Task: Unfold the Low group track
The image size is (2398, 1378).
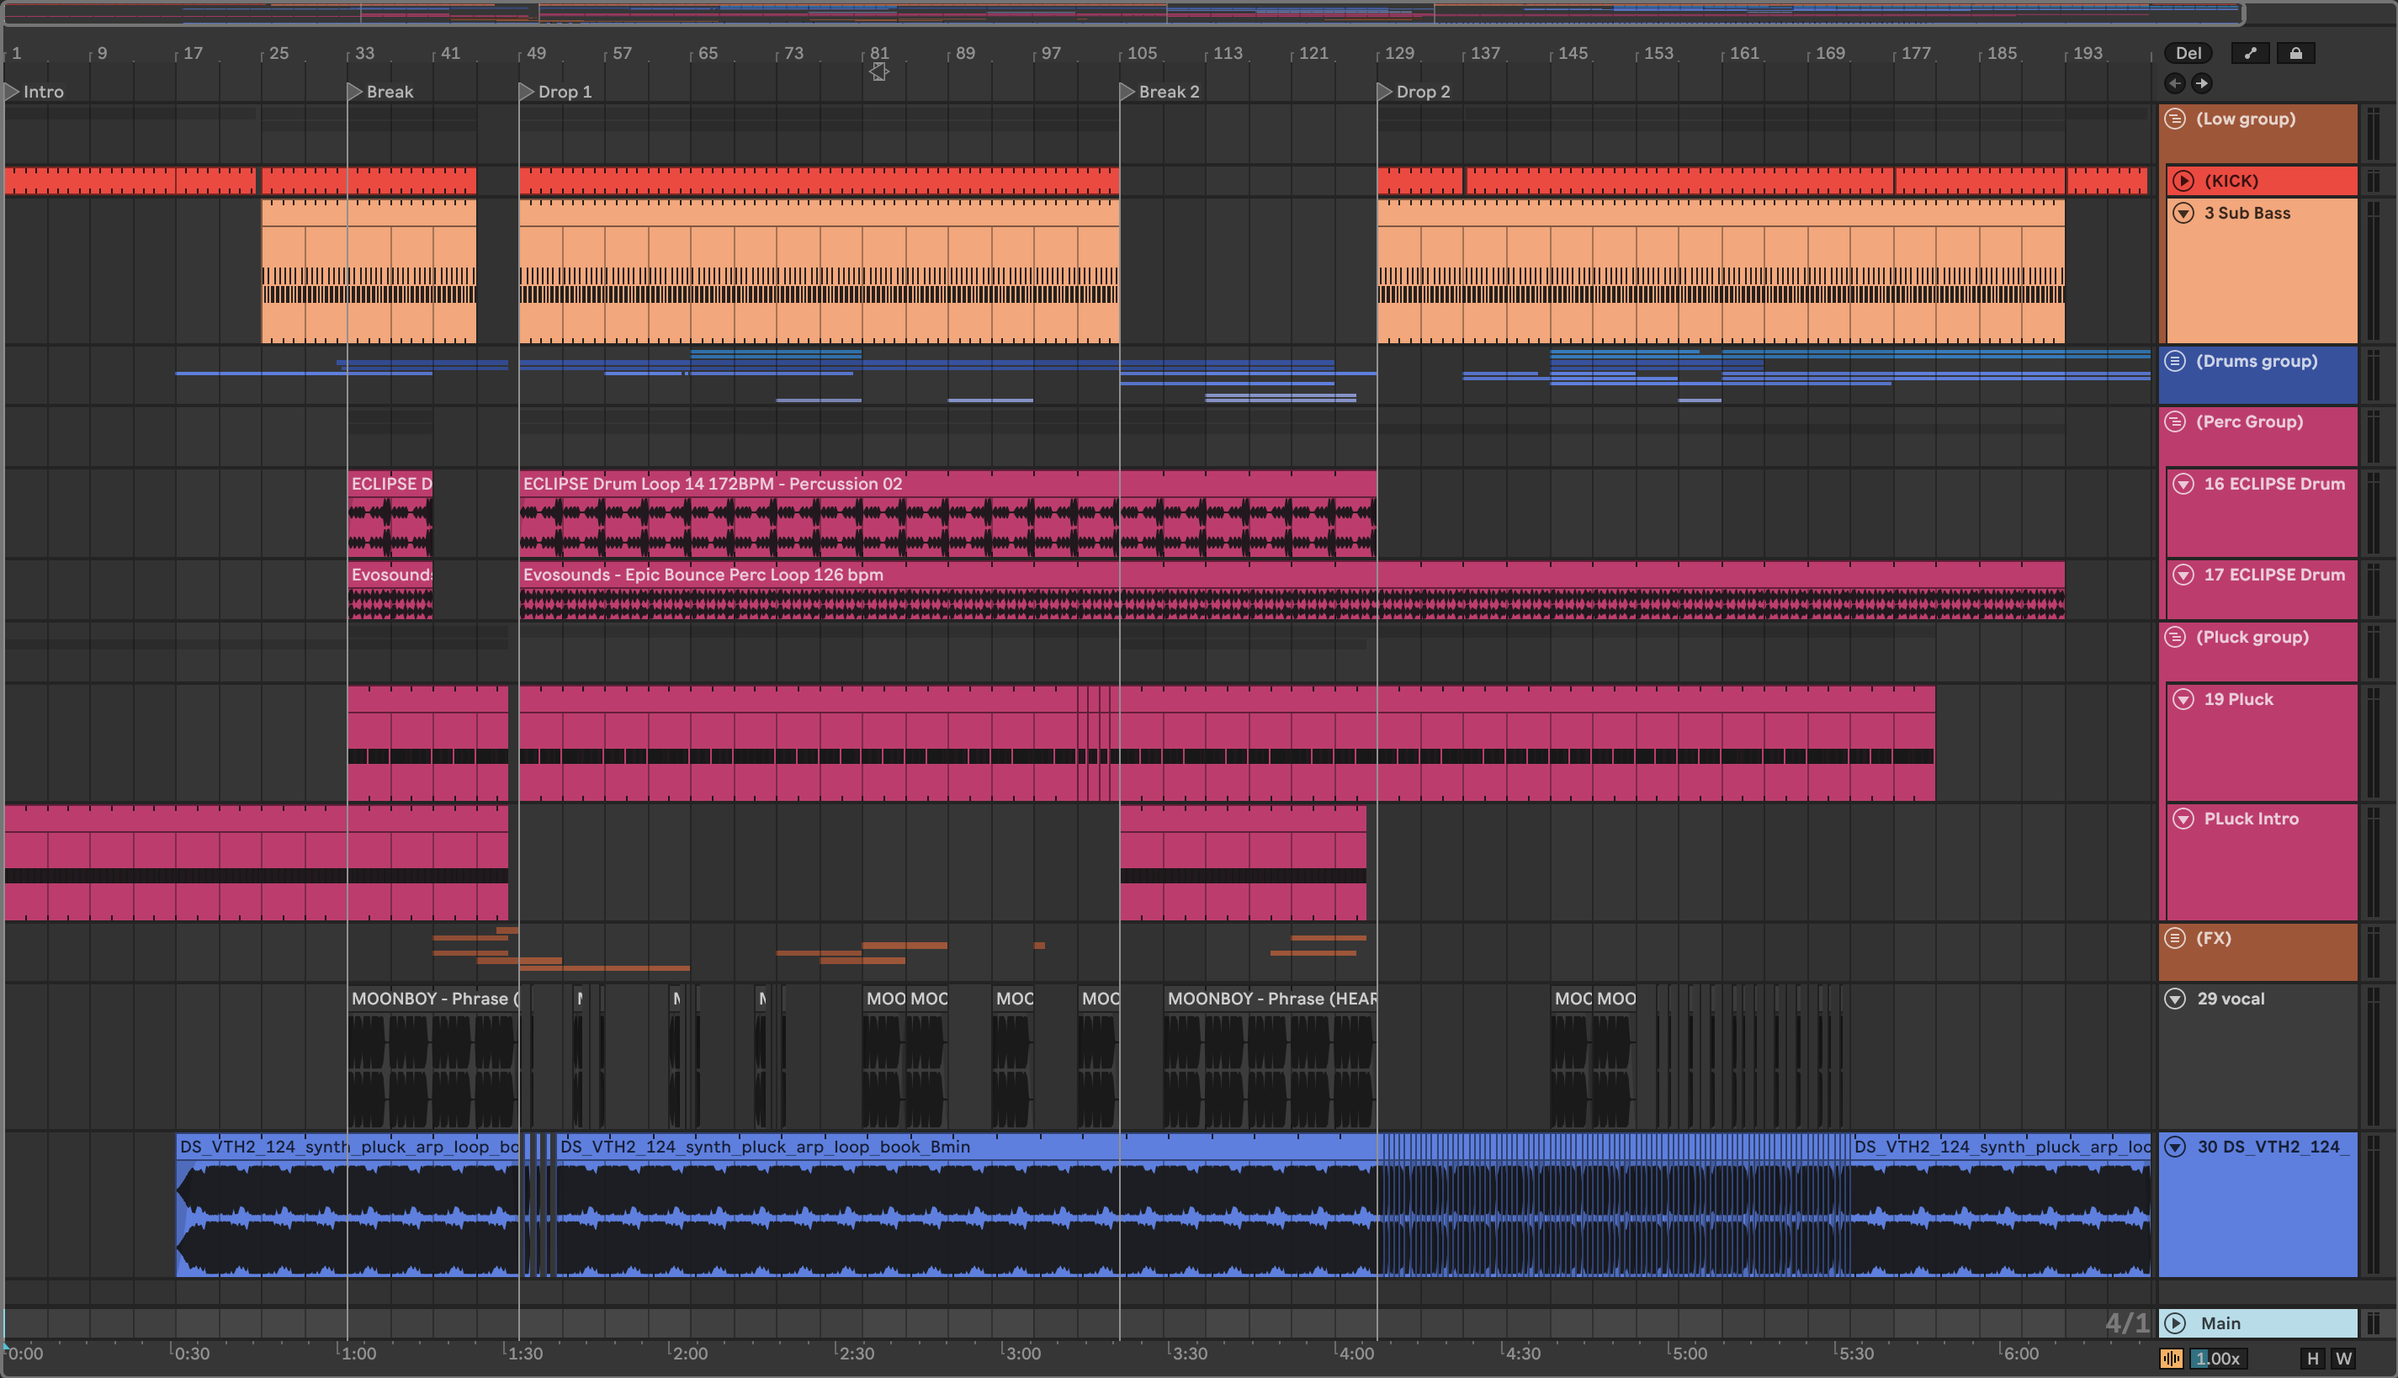Action: coord(2175,119)
